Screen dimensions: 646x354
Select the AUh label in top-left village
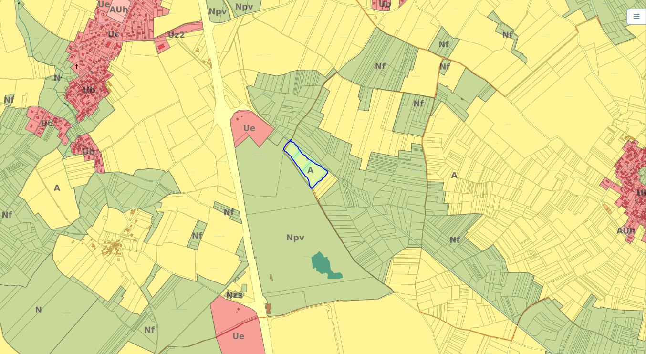pyautogui.click(x=119, y=10)
